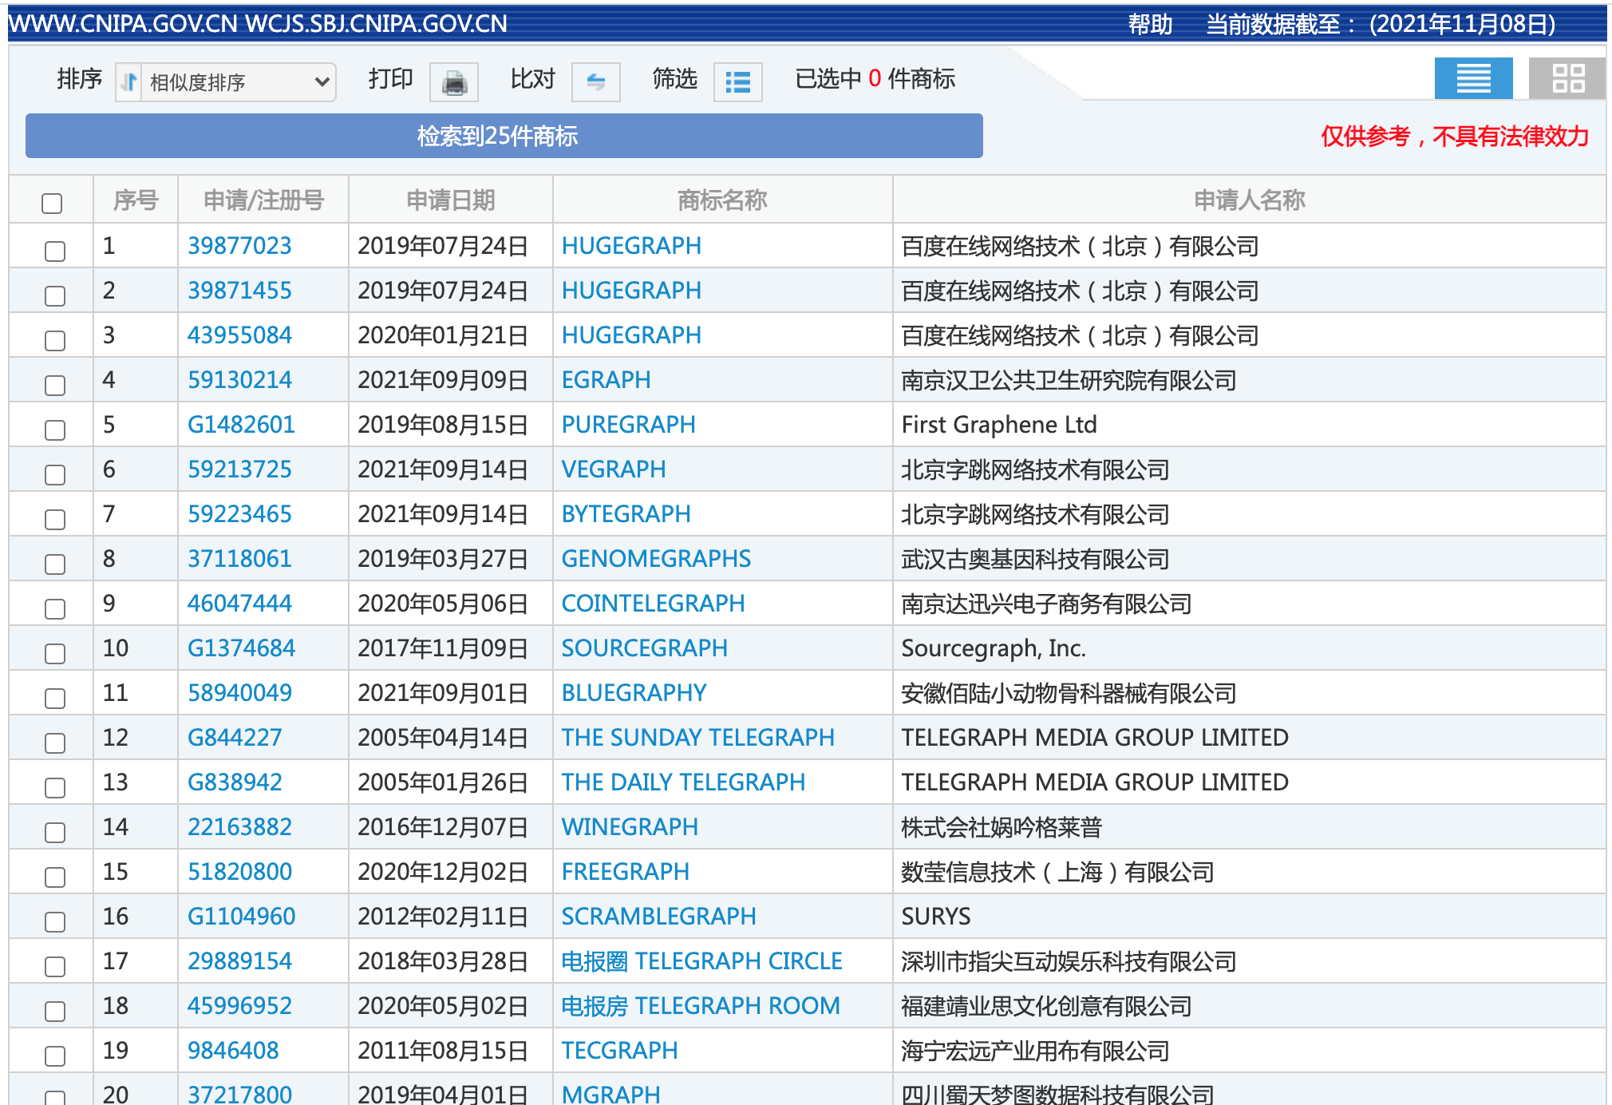Viewport: 1612px width, 1105px height.
Task: Open the similarity sort dropdown
Action: click(238, 82)
